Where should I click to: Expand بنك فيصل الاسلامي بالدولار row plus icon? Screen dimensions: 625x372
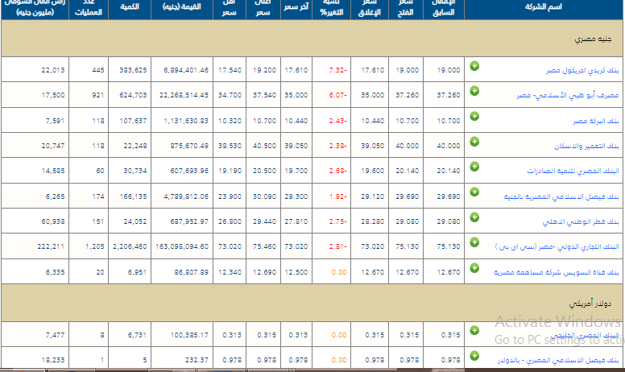(474, 356)
